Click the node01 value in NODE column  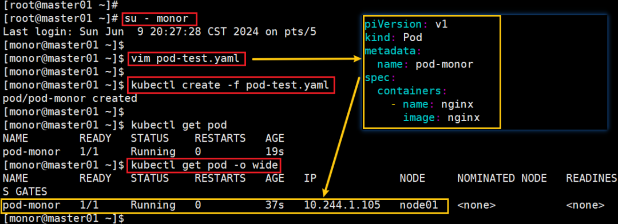418,205
